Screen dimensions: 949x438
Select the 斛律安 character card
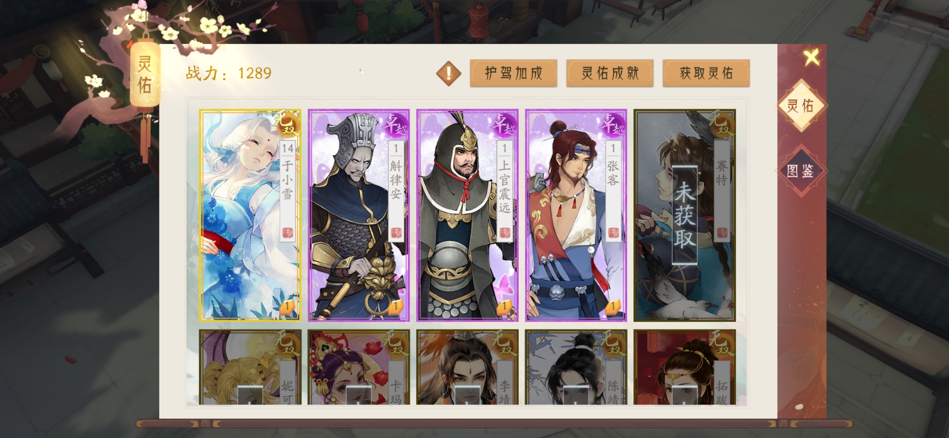tap(359, 215)
